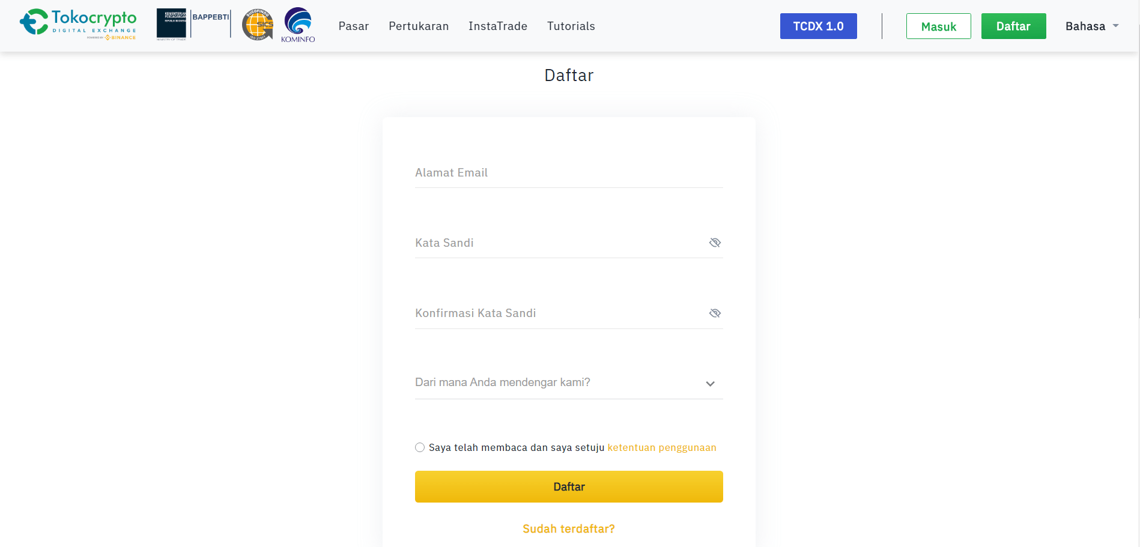Viewport: 1140px width, 547px height.
Task: Click the KOMINFO logo
Action: (298, 25)
